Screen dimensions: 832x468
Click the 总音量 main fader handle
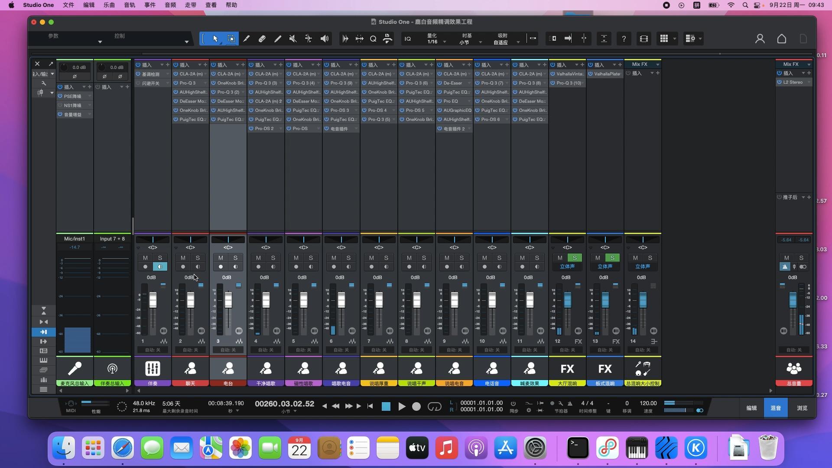(793, 300)
